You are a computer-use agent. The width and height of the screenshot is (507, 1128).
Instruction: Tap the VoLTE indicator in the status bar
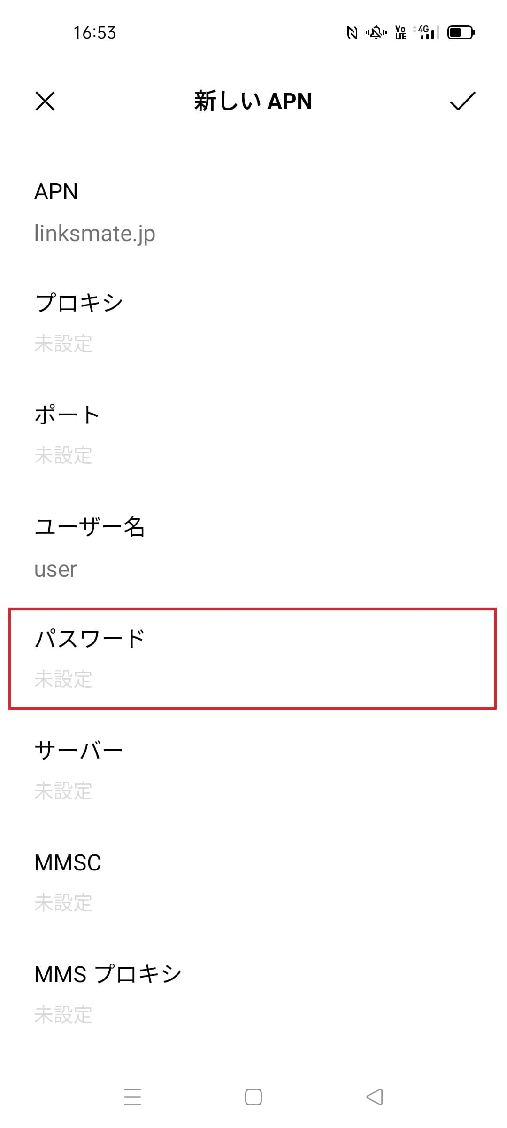point(399,33)
